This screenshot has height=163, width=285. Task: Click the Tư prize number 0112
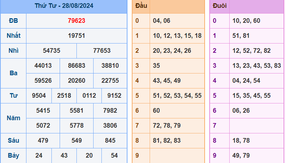[x=89, y=96]
